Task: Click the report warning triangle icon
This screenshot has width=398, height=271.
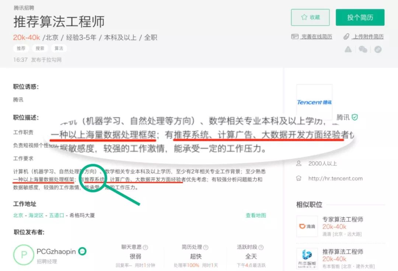Action: (x=348, y=49)
